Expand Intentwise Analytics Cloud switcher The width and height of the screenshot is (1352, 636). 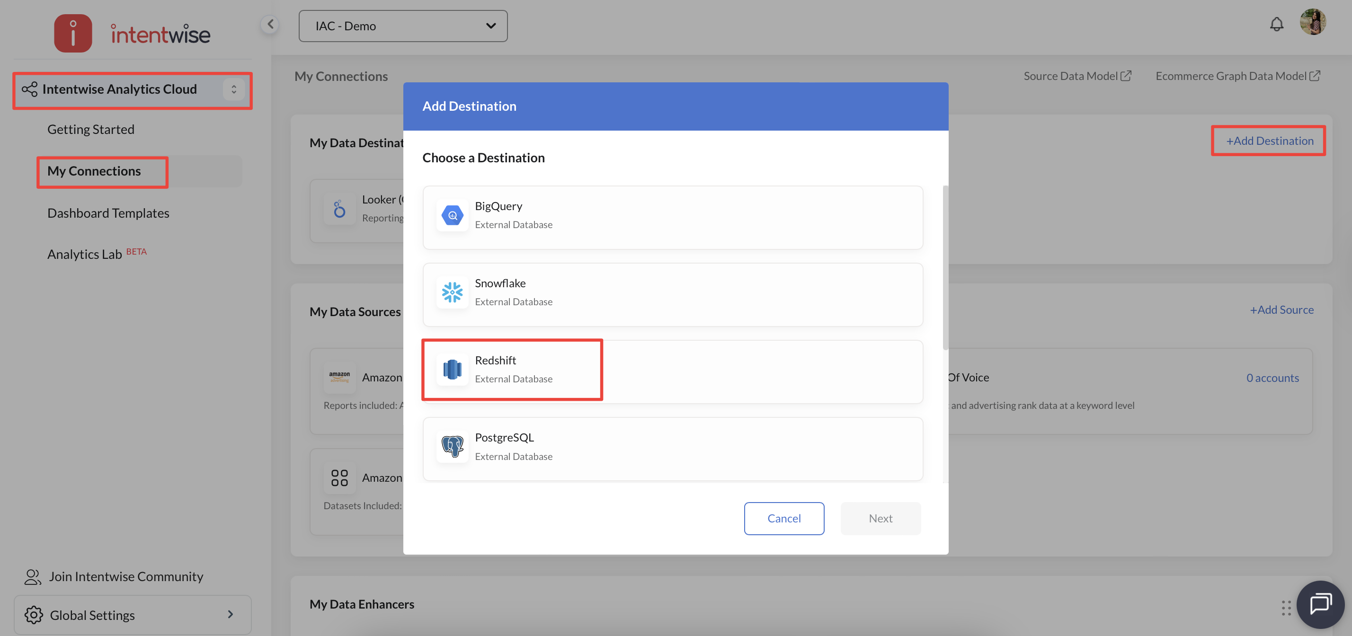233,90
